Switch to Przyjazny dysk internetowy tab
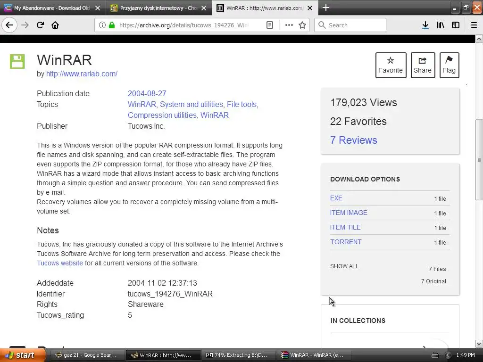This screenshot has width=483, height=362. (158, 8)
